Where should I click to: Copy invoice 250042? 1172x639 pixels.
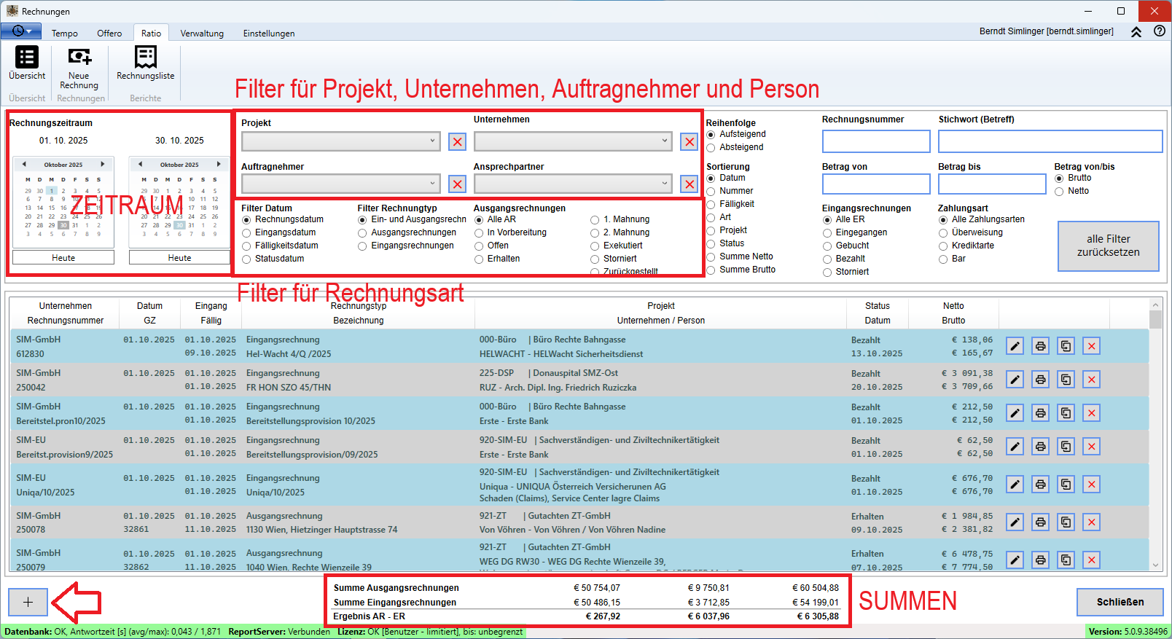(x=1066, y=380)
